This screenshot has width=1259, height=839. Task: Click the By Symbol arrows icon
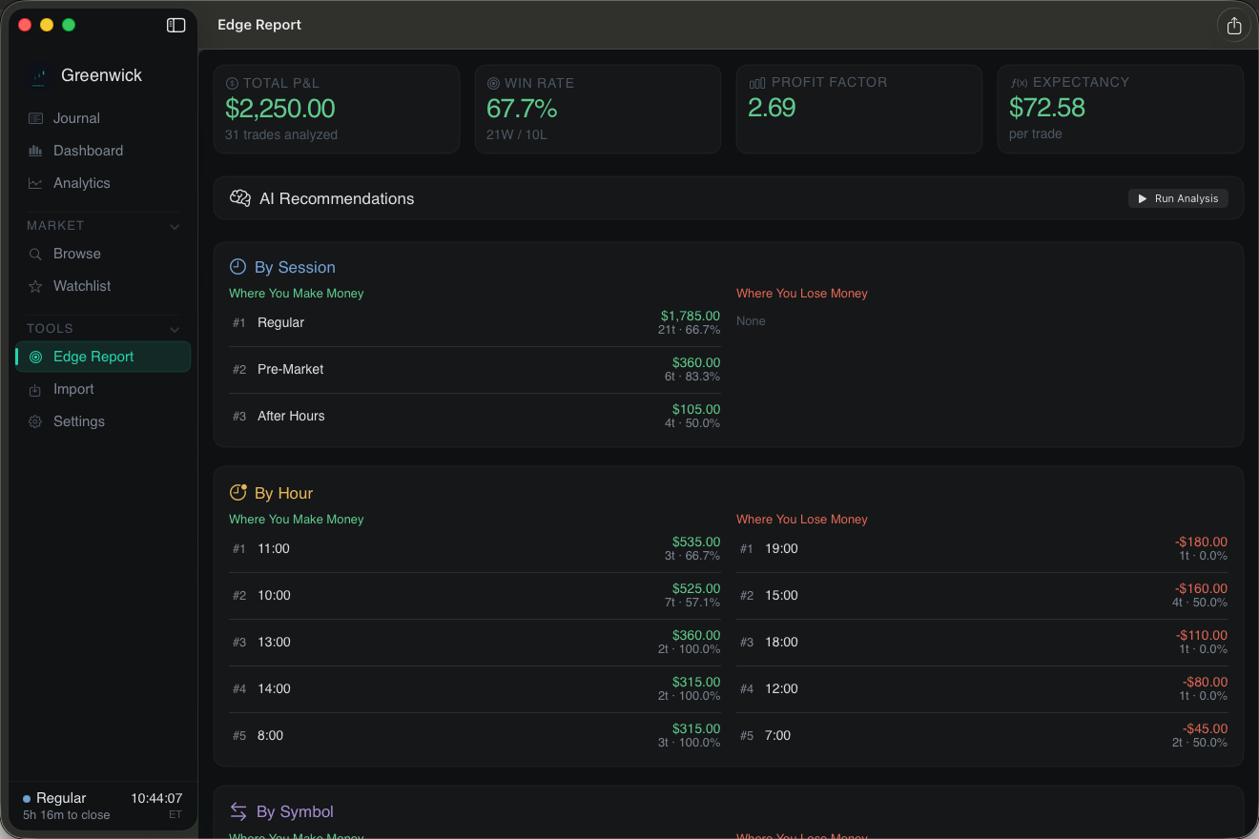click(238, 811)
